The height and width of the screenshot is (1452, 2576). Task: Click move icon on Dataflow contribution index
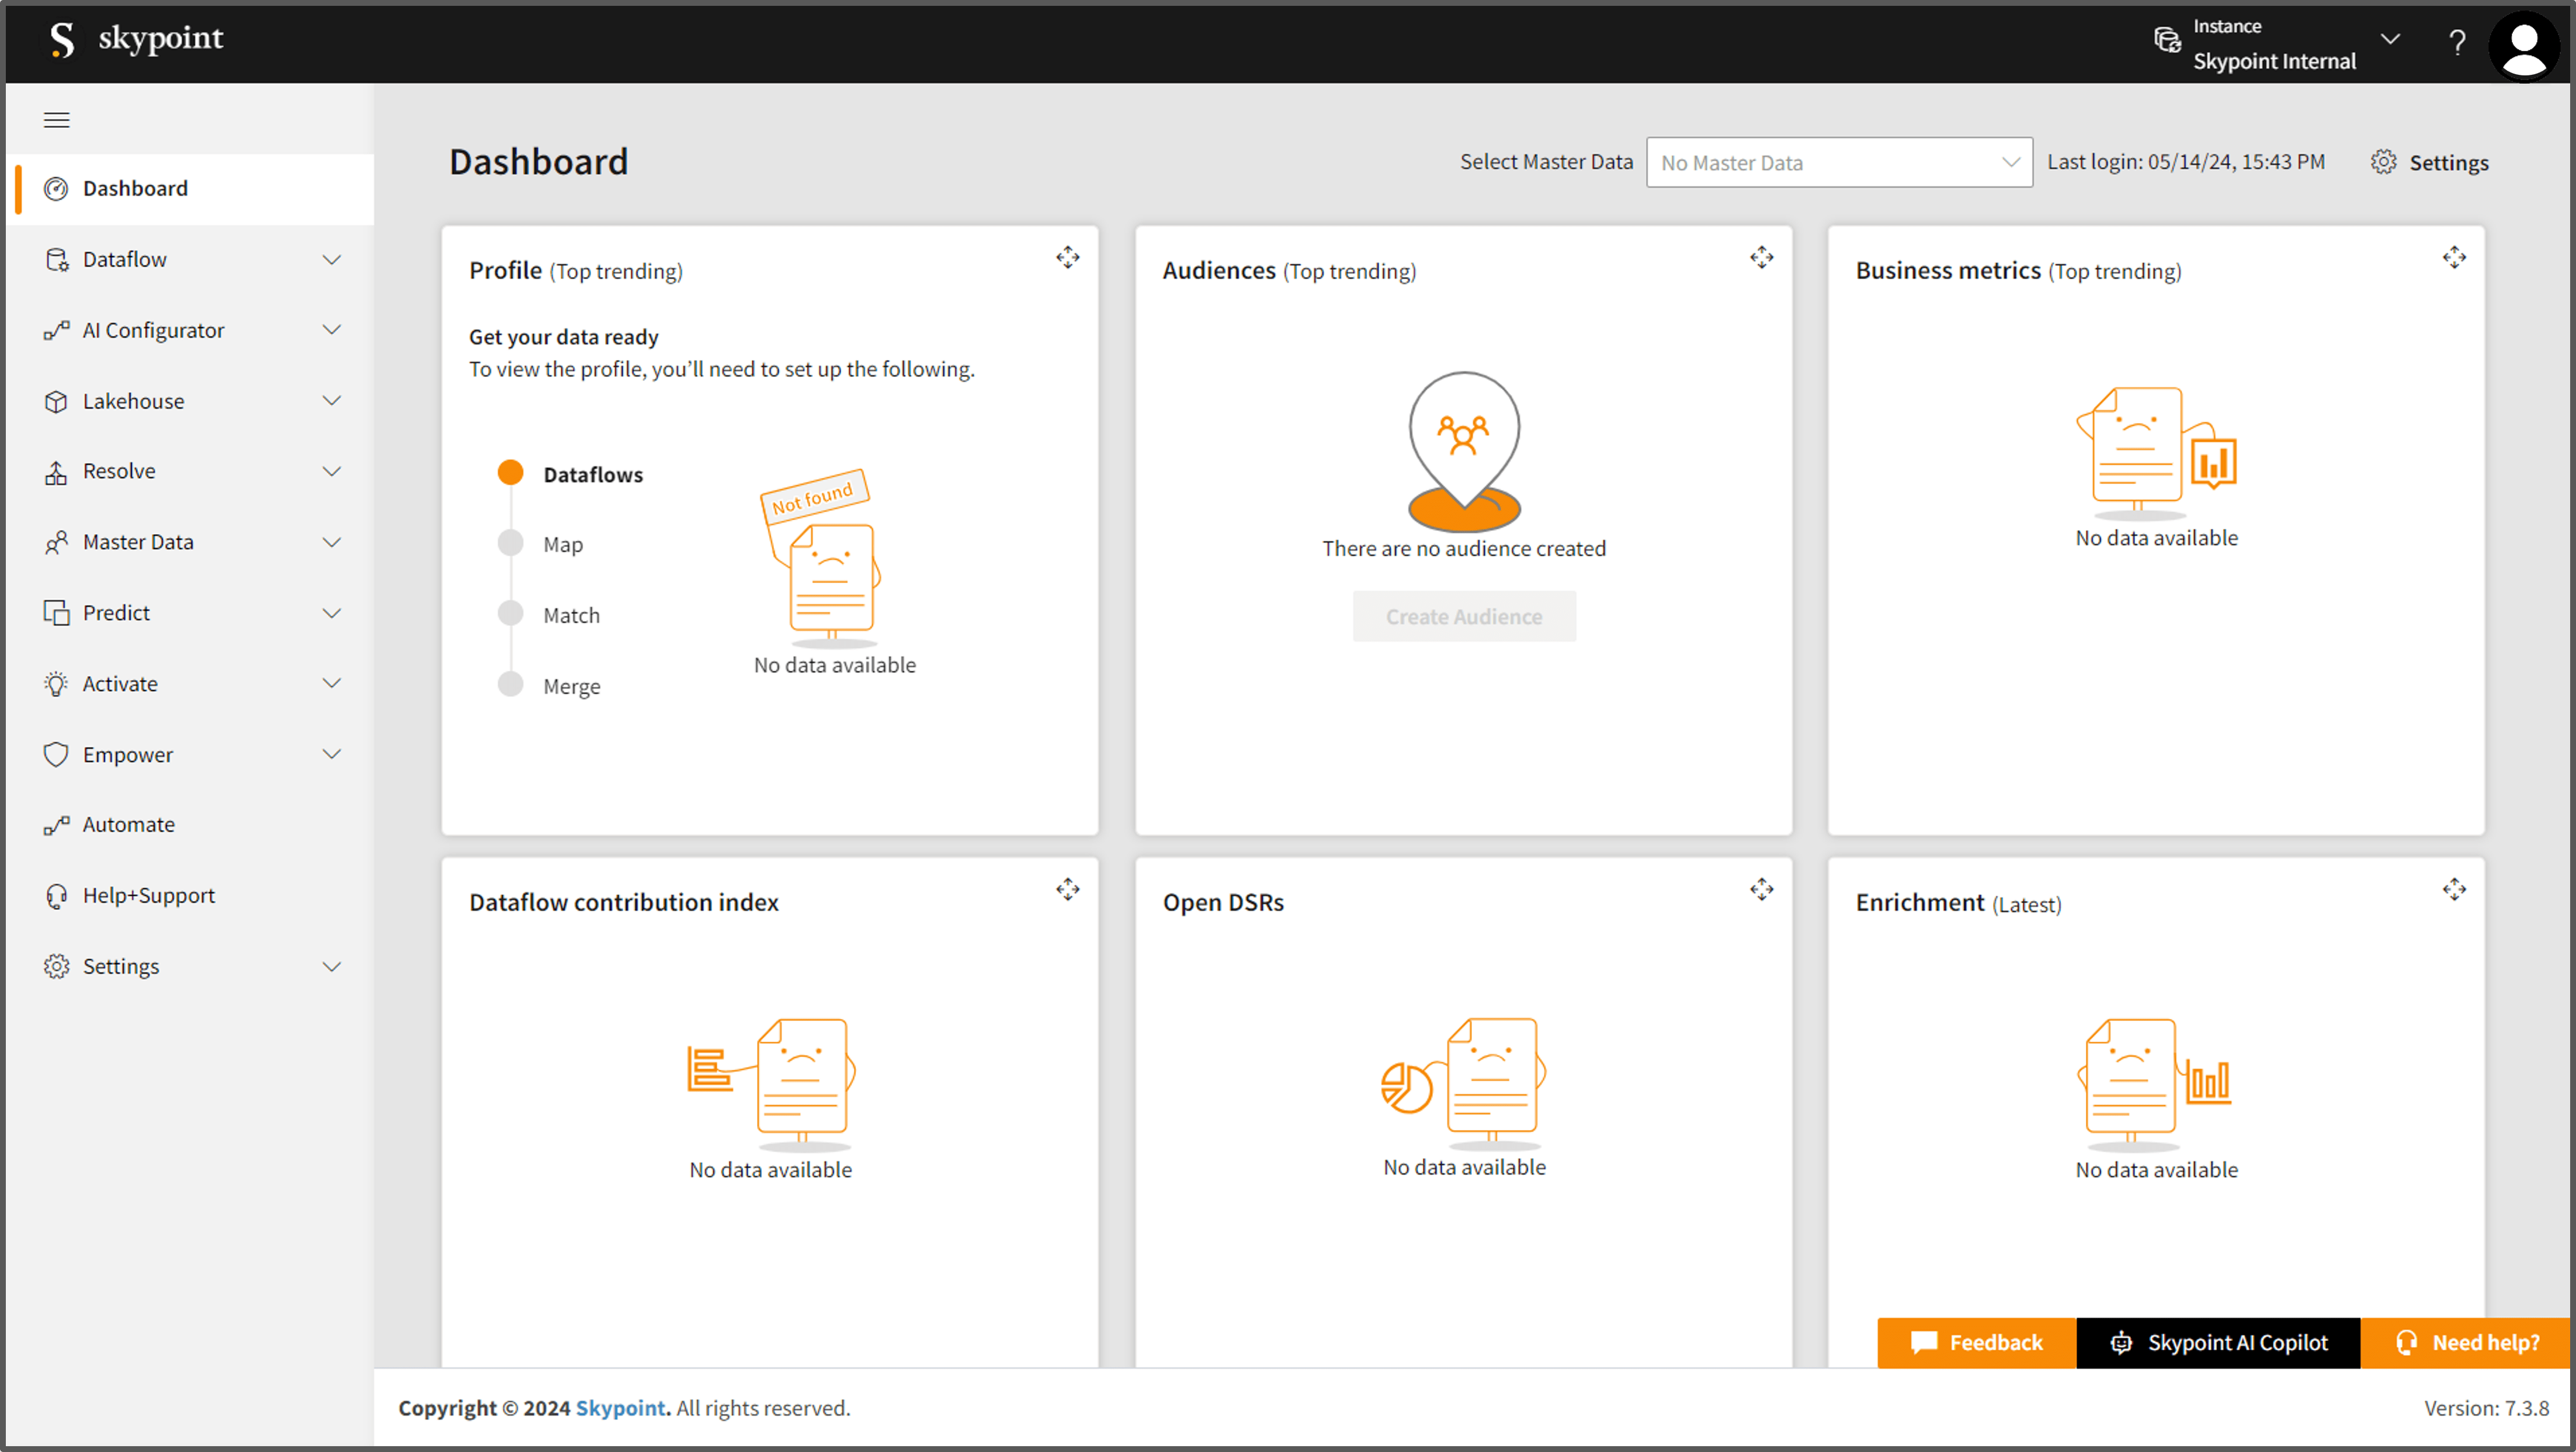[x=1067, y=889]
